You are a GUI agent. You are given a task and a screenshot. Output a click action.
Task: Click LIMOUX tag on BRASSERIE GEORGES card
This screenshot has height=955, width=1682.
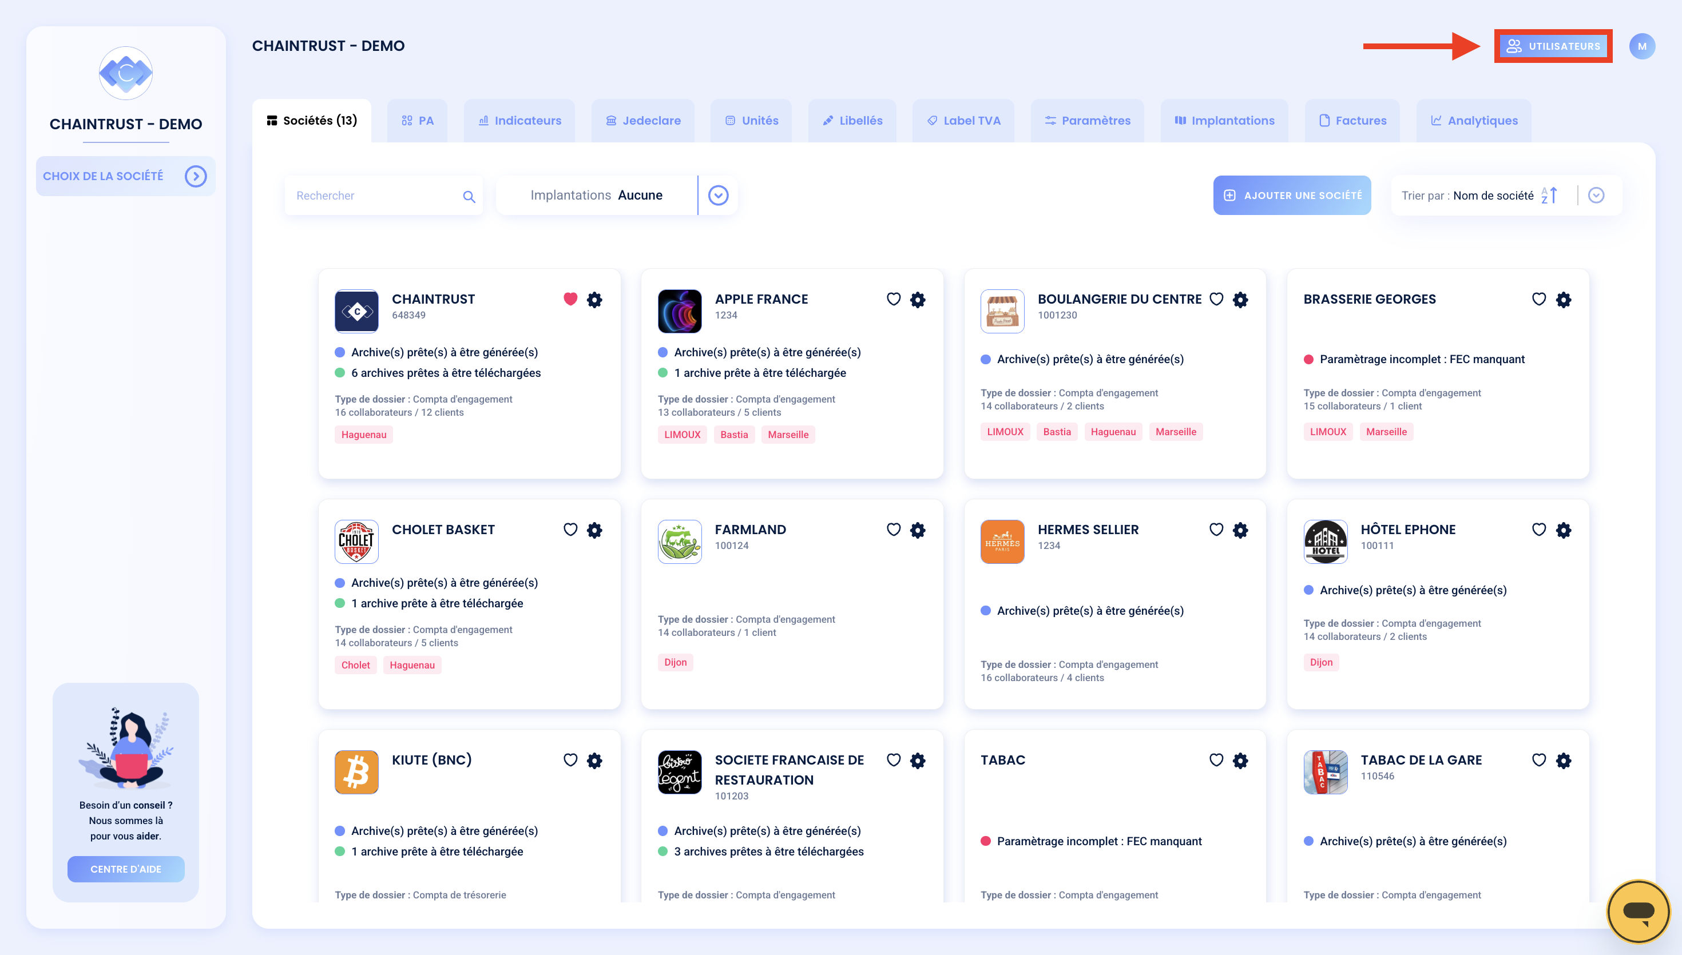click(x=1328, y=432)
